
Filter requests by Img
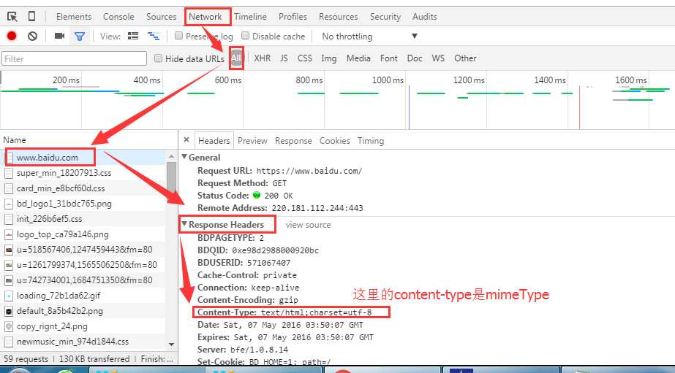click(329, 58)
